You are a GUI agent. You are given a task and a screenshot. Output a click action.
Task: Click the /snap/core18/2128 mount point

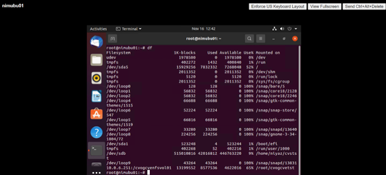click(276, 91)
